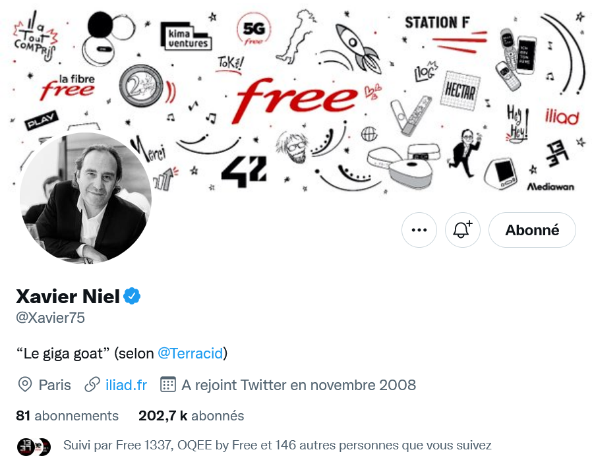Image resolution: width=592 pixels, height=456 pixels.
Task: Click the location pin icon beside Paris
Action: pos(25,385)
